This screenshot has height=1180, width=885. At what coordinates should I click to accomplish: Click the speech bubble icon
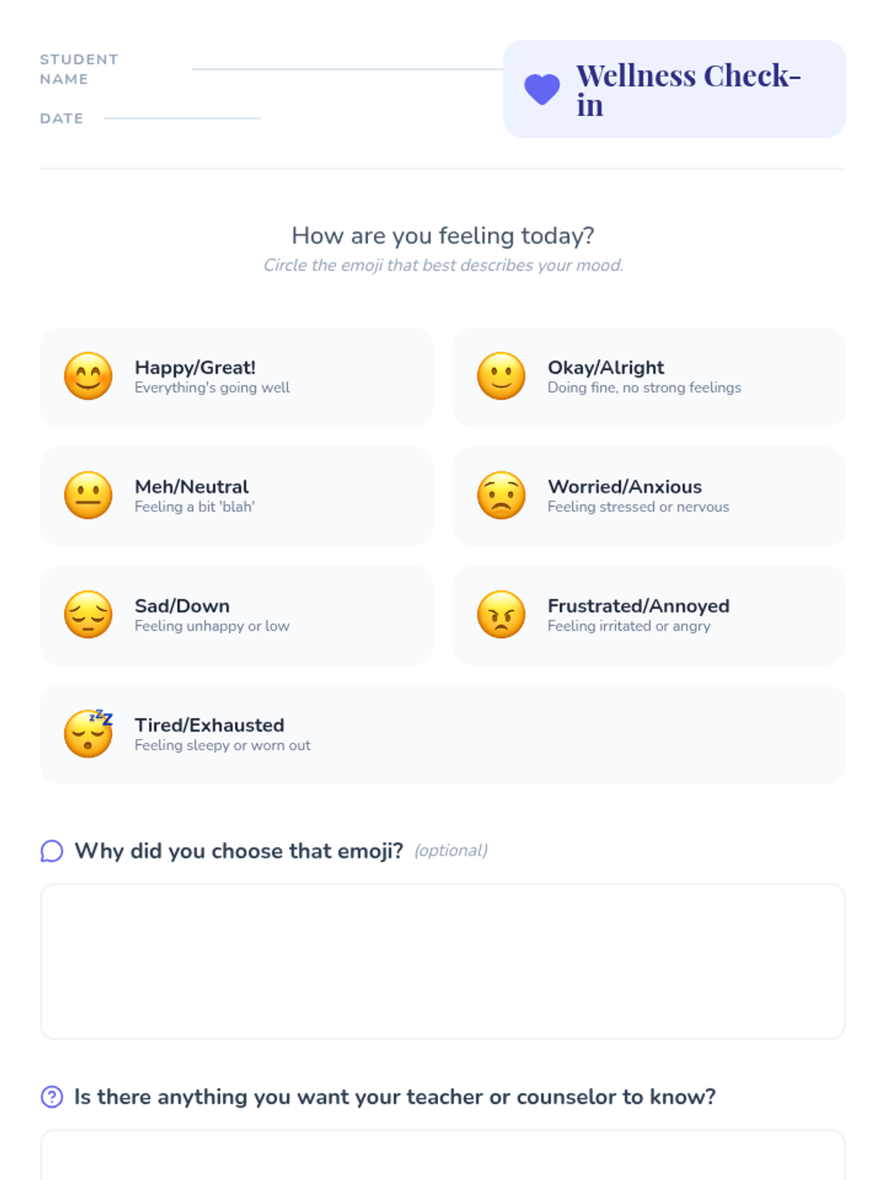[x=52, y=851]
